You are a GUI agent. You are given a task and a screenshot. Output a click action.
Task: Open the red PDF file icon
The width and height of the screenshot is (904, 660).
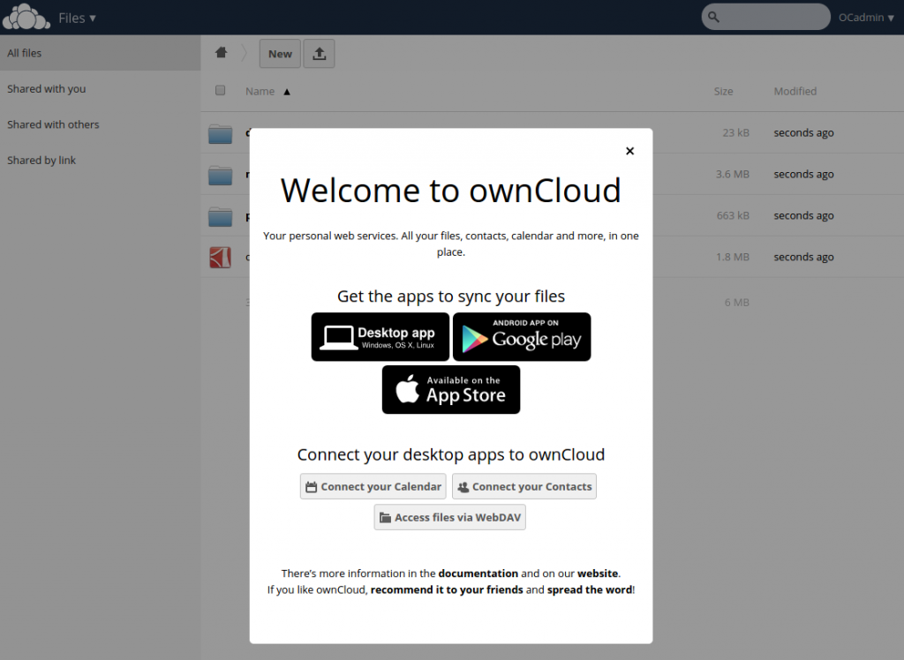(x=220, y=258)
